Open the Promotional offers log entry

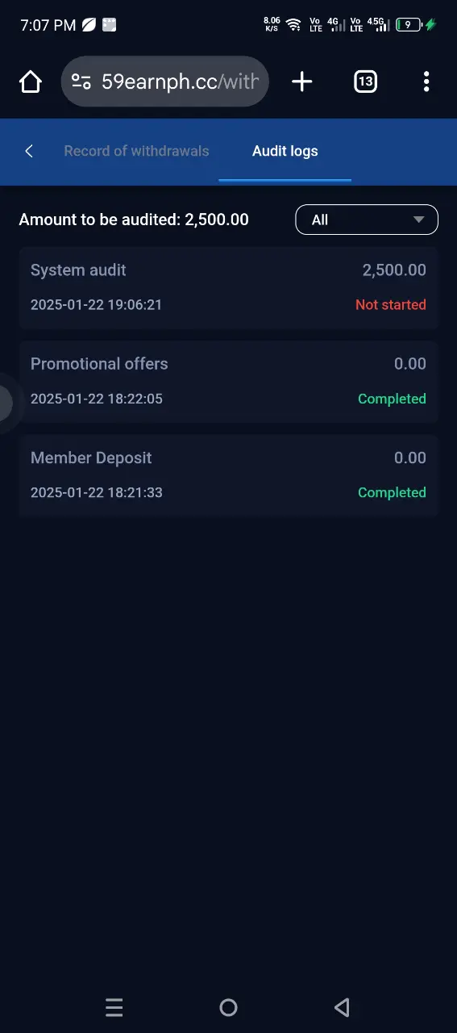tap(228, 381)
